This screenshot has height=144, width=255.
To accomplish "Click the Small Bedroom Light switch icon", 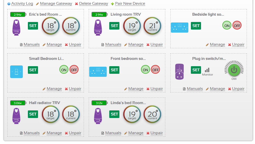I will 16,71.
